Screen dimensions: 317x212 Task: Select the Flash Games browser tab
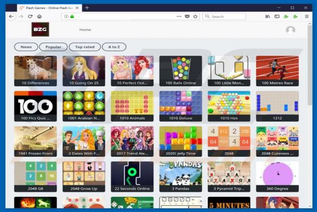(x=49, y=8)
